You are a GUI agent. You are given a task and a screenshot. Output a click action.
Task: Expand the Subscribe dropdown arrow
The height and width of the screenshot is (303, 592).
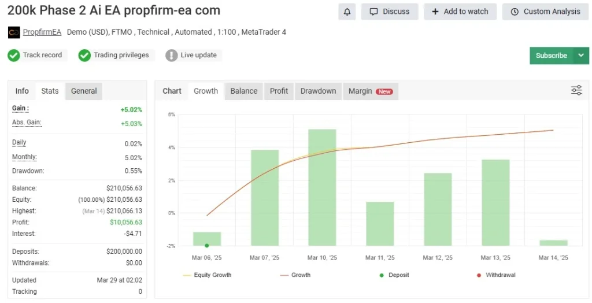[x=582, y=56]
